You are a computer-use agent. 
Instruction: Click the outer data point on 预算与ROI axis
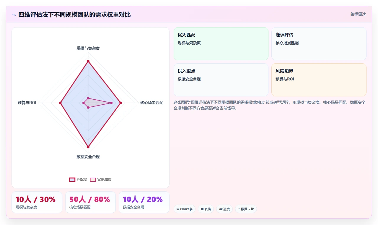tap(60, 103)
